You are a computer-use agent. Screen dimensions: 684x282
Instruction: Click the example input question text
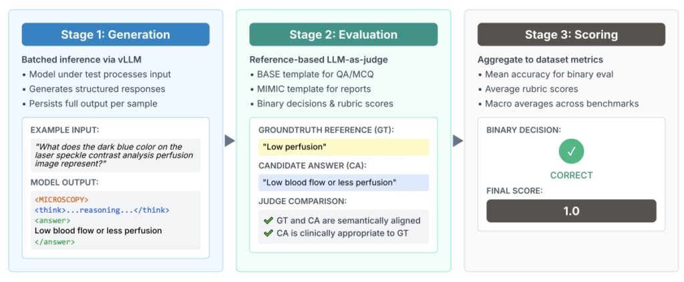(115, 155)
